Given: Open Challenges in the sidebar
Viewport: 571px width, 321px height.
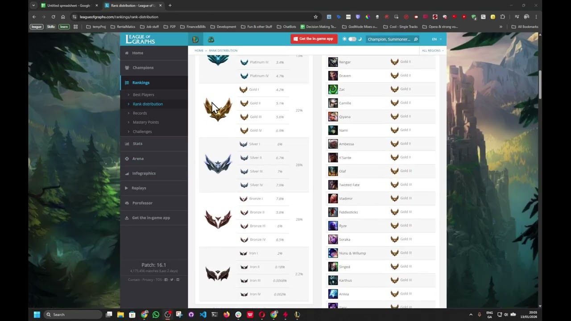Looking at the screenshot, I should 142,132.
